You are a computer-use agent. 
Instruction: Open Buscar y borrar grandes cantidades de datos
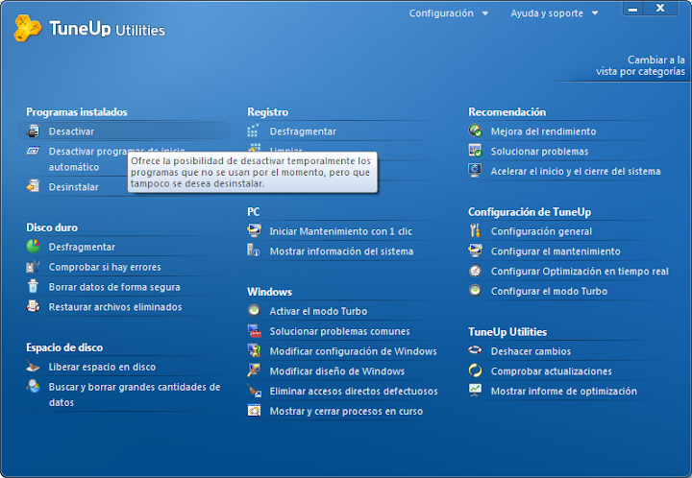coord(135,394)
